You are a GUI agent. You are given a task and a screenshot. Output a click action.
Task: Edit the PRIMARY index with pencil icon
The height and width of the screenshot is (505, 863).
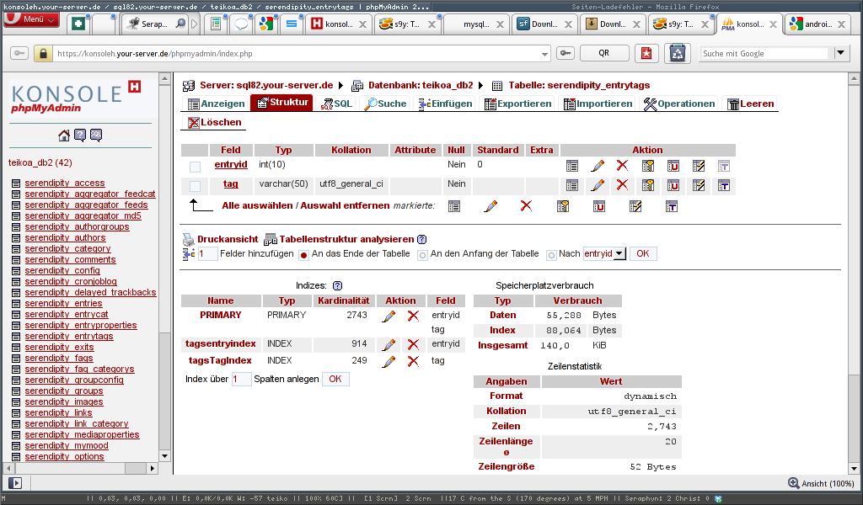tap(387, 315)
